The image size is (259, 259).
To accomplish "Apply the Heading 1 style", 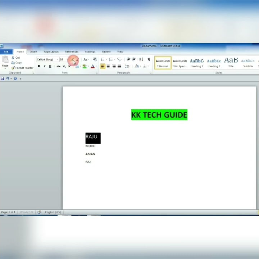I will tap(197, 63).
